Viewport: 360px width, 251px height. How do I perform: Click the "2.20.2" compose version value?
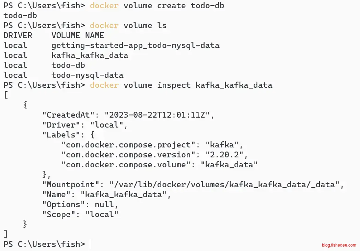pyautogui.click(x=224, y=155)
